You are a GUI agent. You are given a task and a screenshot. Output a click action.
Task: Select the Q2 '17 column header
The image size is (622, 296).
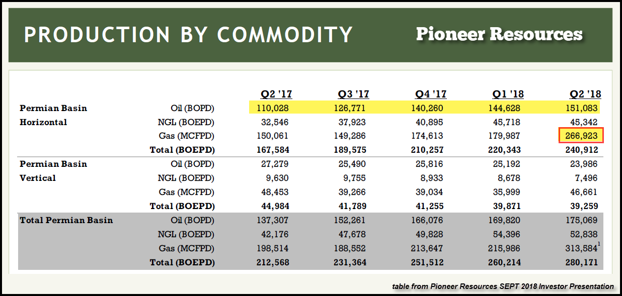click(276, 94)
